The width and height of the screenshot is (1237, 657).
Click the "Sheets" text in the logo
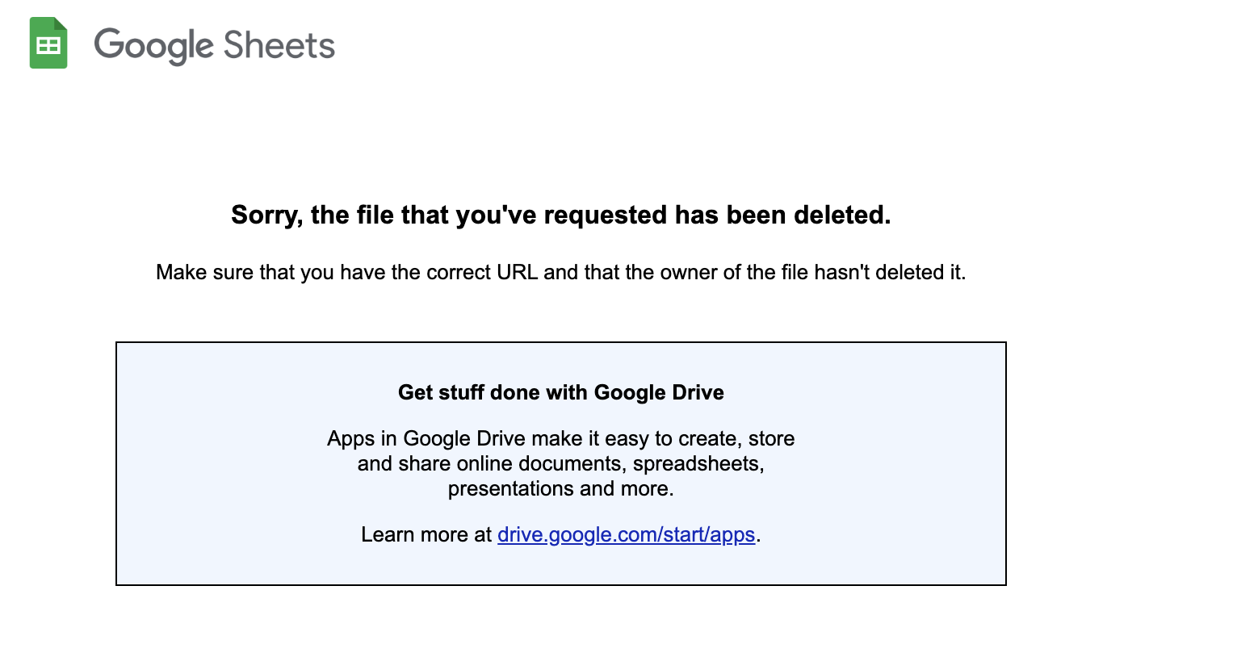pyautogui.click(x=279, y=45)
